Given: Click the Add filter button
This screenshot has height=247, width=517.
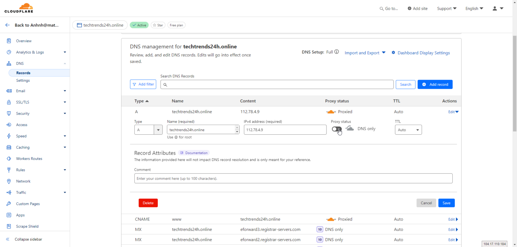Looking at the screenshot, I should coord(143,84).
